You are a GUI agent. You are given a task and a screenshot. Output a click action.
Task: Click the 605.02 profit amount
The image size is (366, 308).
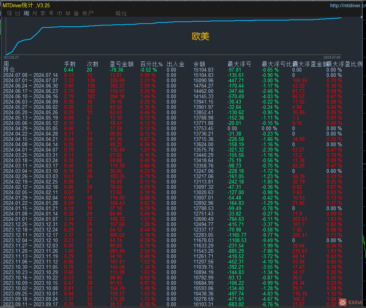coord(117,235)
